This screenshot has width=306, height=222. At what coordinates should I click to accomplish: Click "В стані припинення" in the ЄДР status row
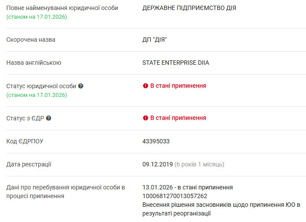click(178, 118)
